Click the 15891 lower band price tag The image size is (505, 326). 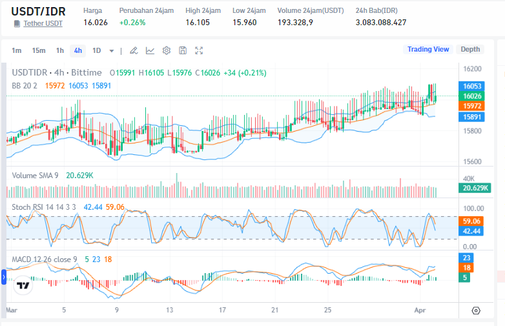(471, 117)
